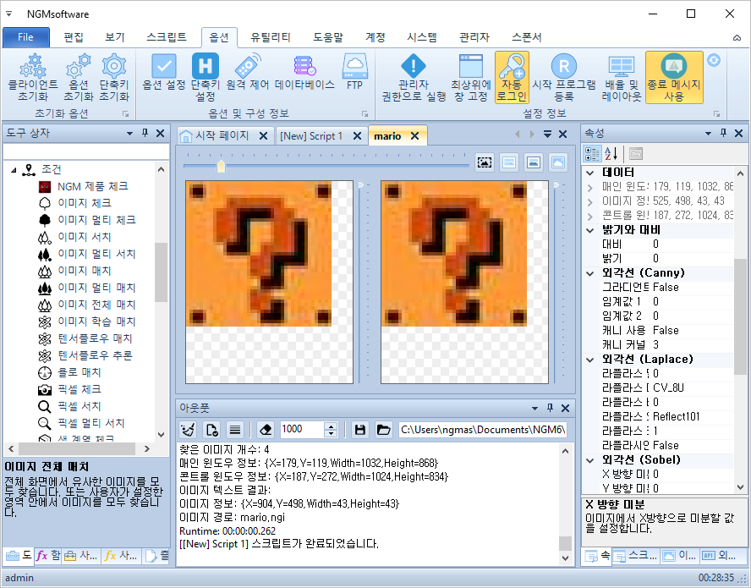Open 옵션 설정 checkmark icon
Screen dimensions: 751x588
[x=164, y=72]
